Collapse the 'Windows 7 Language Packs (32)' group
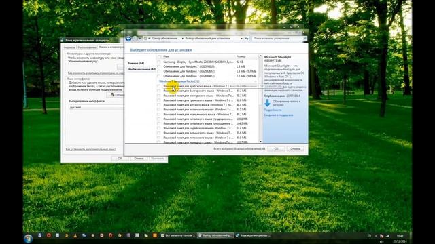 click(256, 81)
